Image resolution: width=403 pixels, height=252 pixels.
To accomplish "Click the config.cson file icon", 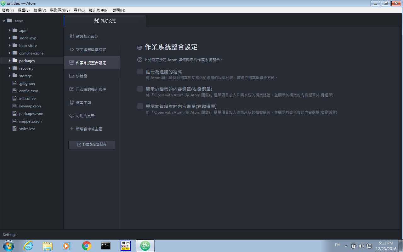I will [14, 91].
